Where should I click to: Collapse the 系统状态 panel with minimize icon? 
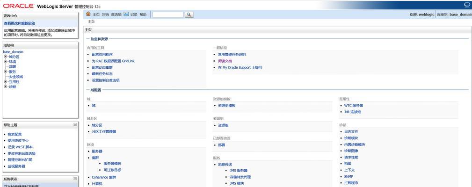(x=75, y=179)
